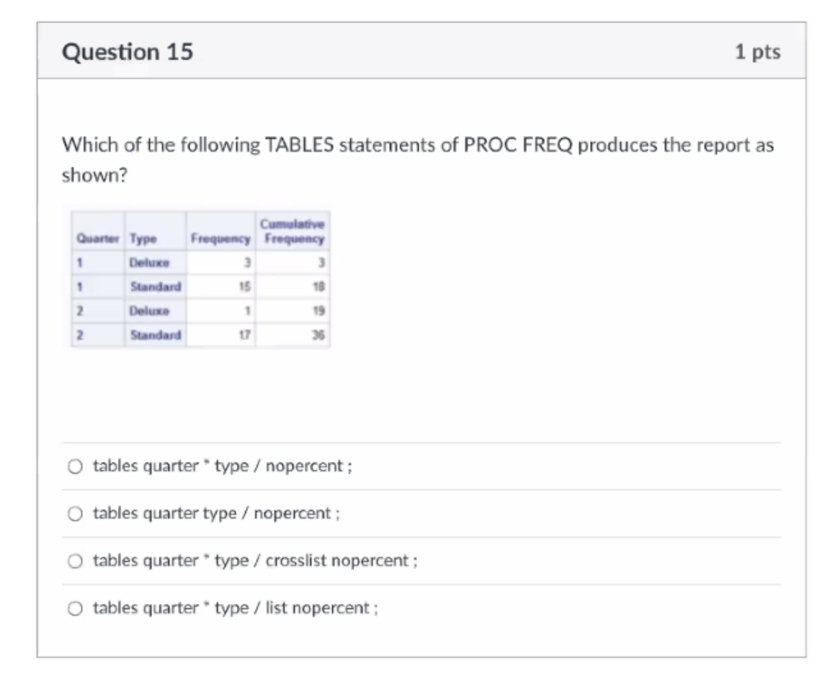
Task: Click the Question 15 heading
Action: [x=128, y=52]
